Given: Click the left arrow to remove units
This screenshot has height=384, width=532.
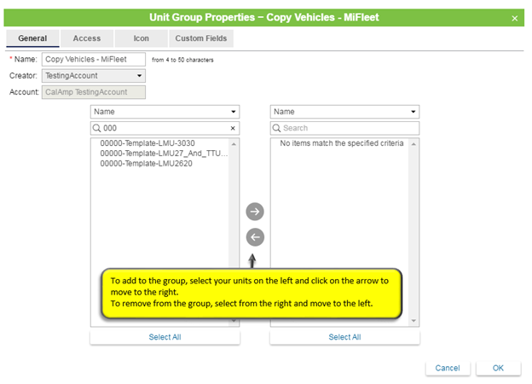Looking at the screenshot, I should click(x=254, y=237).
